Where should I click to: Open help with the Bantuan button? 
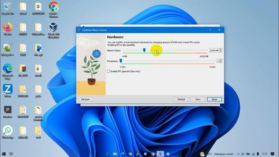85,99
